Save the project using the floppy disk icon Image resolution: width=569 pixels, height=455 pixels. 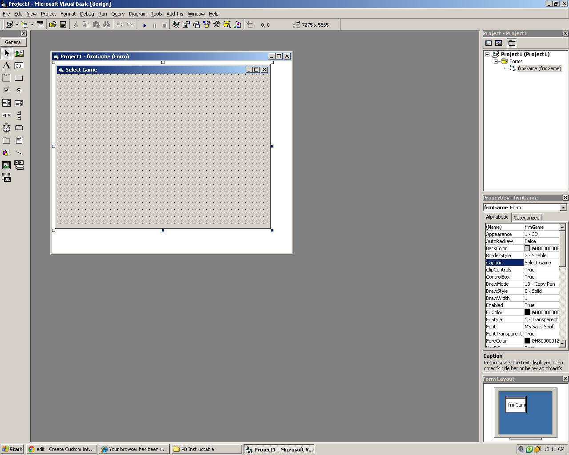click(x=63, y=25)
